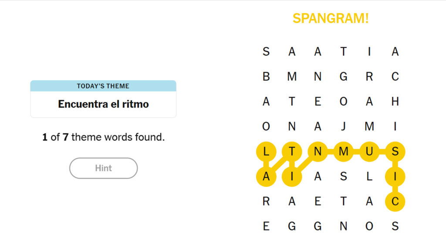446x250 pixels.
Task: Click the letter R between G and C
Action: point(369,76)
